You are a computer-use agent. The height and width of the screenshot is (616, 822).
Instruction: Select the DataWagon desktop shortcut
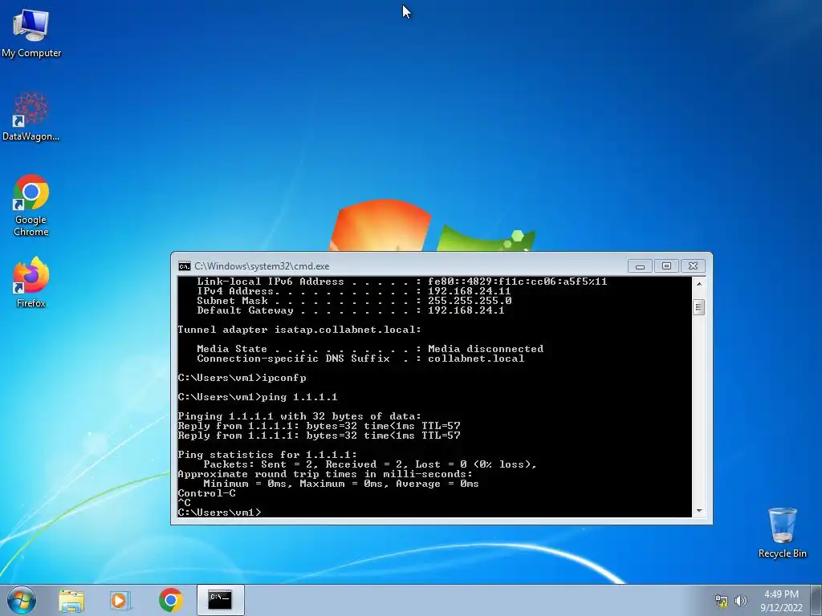(31, 116)
